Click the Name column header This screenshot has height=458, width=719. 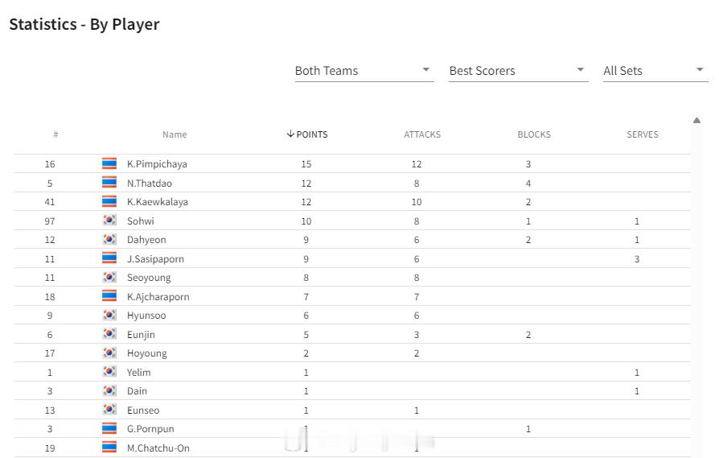175,134
